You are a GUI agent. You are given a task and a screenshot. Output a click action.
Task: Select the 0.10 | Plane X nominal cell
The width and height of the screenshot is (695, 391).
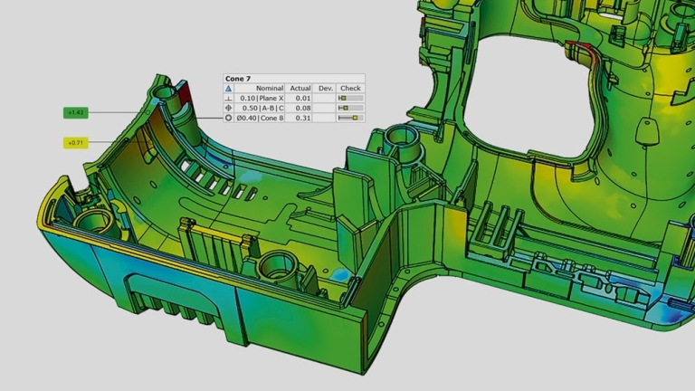pyautogui.click(x=262, y=98)
